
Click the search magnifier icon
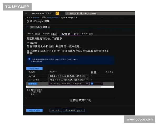click(x=67, y=13)
